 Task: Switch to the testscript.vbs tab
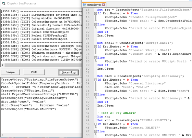94,5
